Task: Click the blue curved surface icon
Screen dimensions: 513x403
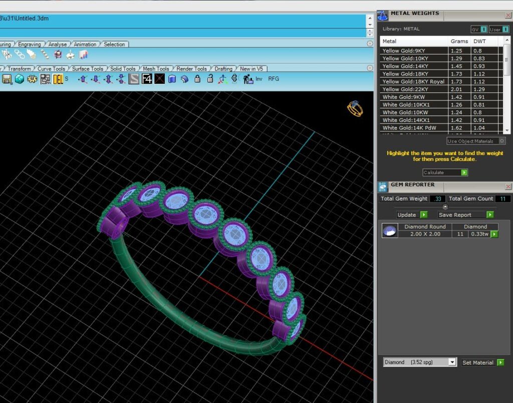Action: [185, 79]
